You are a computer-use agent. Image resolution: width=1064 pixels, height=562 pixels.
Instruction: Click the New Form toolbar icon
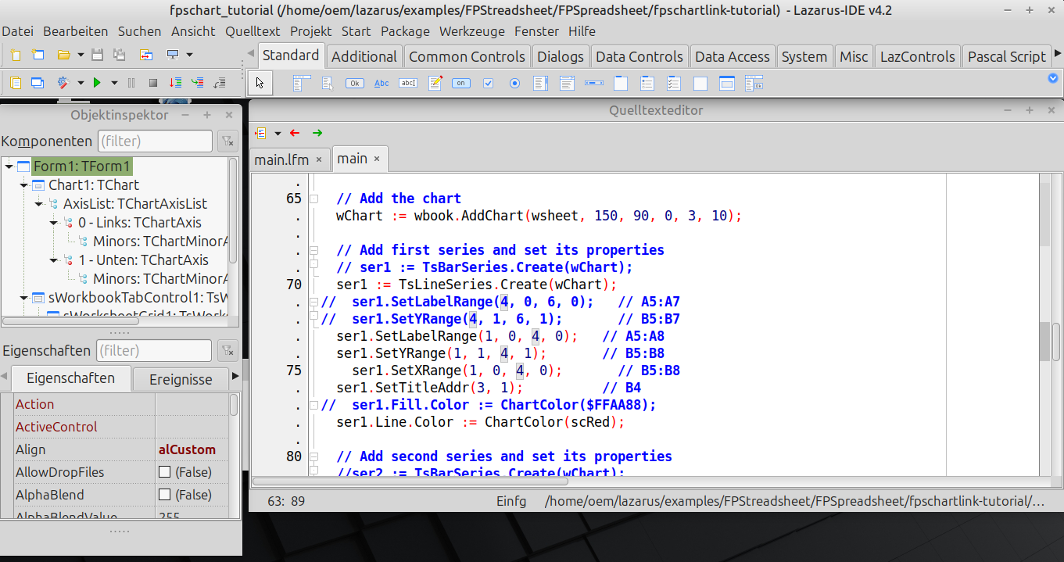pyautogui.click(x=38, y=55)
